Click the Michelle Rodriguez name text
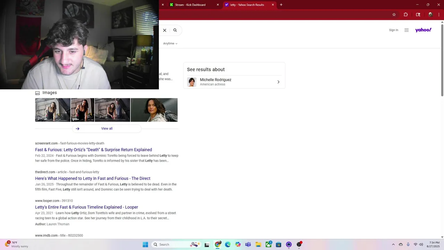Viewport: 444px width, 250px height. [215, 80]
